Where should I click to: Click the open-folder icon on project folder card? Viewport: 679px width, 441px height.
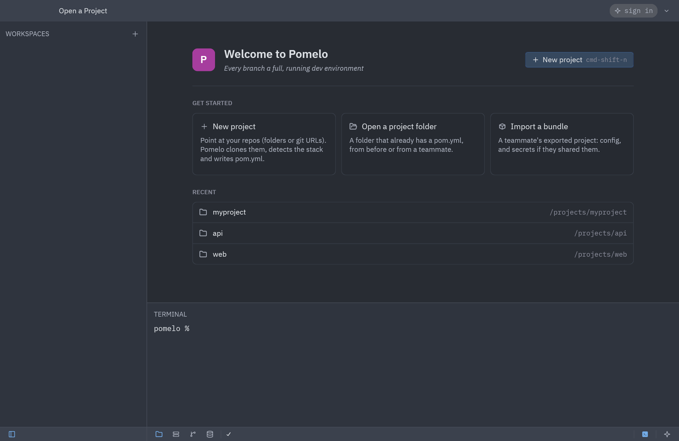[353, 126]
